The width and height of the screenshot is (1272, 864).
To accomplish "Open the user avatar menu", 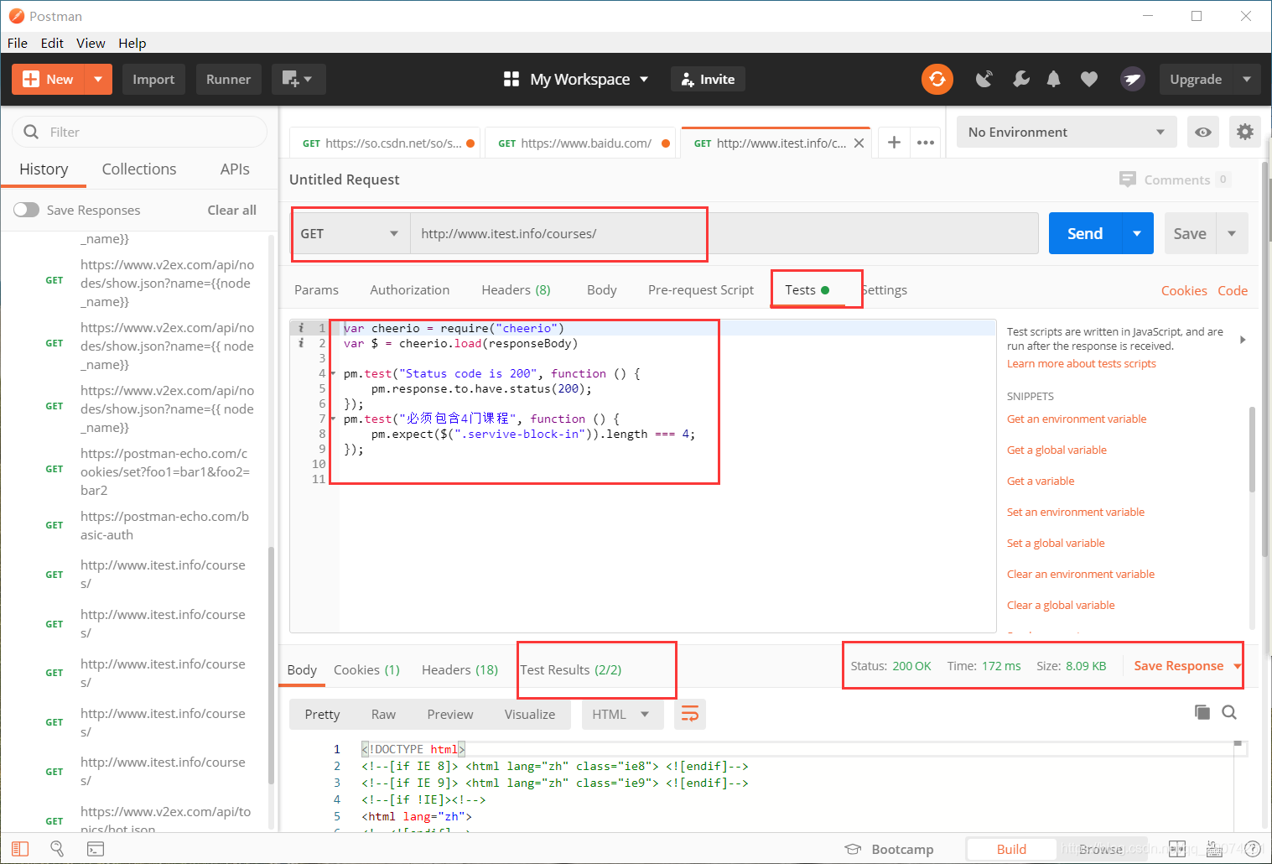I will pos(1133,79).
